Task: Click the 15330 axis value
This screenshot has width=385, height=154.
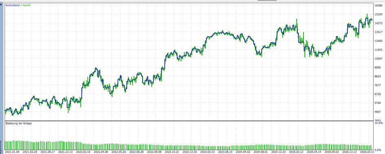Action: pyautogui.click(x=378, y=14)
